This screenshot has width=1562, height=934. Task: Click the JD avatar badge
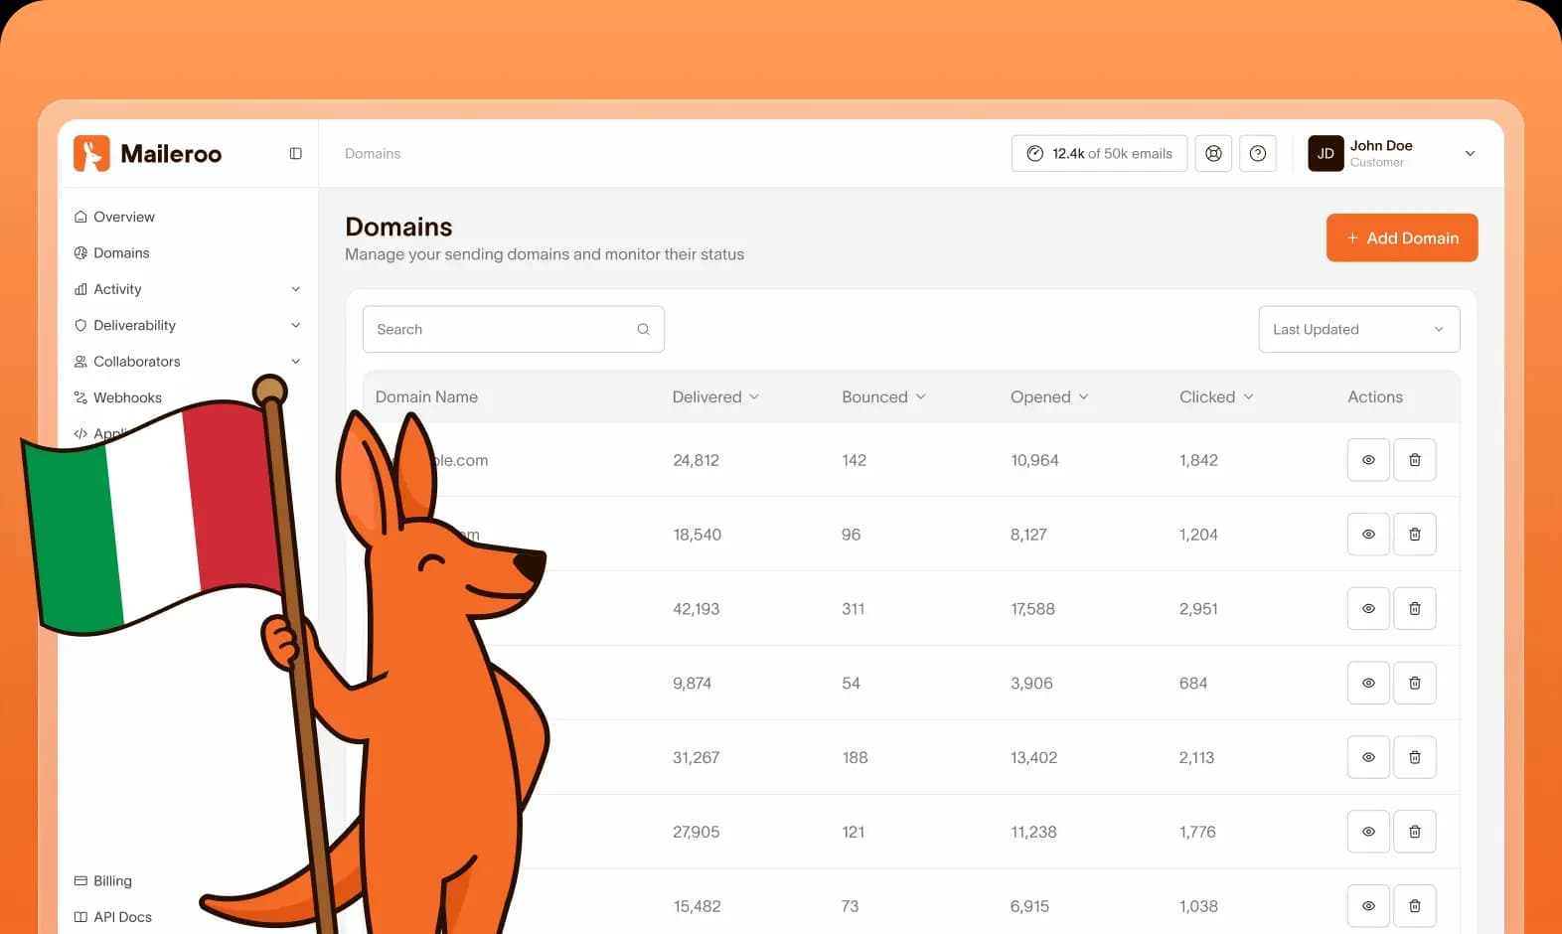point(1326,154)
